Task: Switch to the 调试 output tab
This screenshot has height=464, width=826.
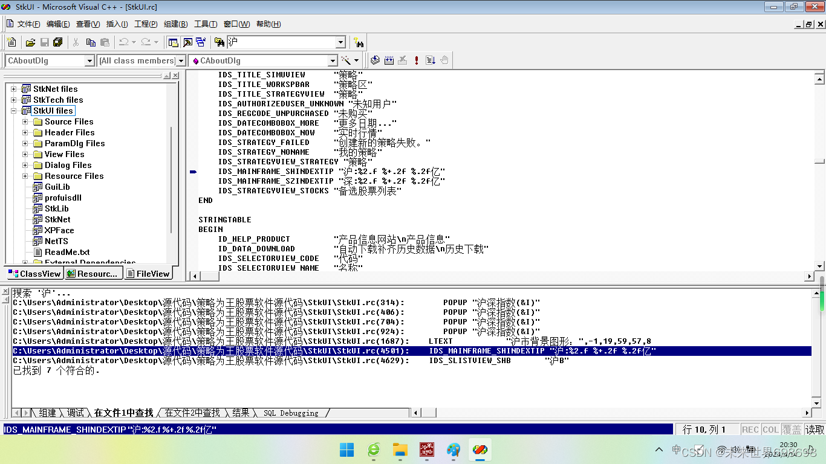Action: pos(76,413)
